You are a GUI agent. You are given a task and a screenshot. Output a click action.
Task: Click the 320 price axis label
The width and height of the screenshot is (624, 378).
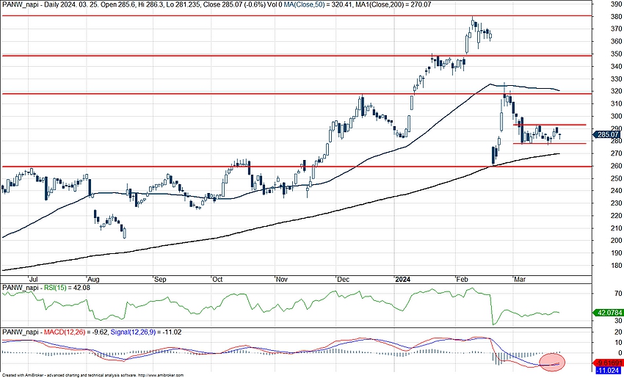pos(615,92)
